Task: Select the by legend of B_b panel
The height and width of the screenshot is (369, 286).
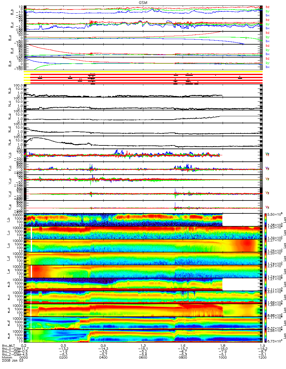Action: click(267, 11)
